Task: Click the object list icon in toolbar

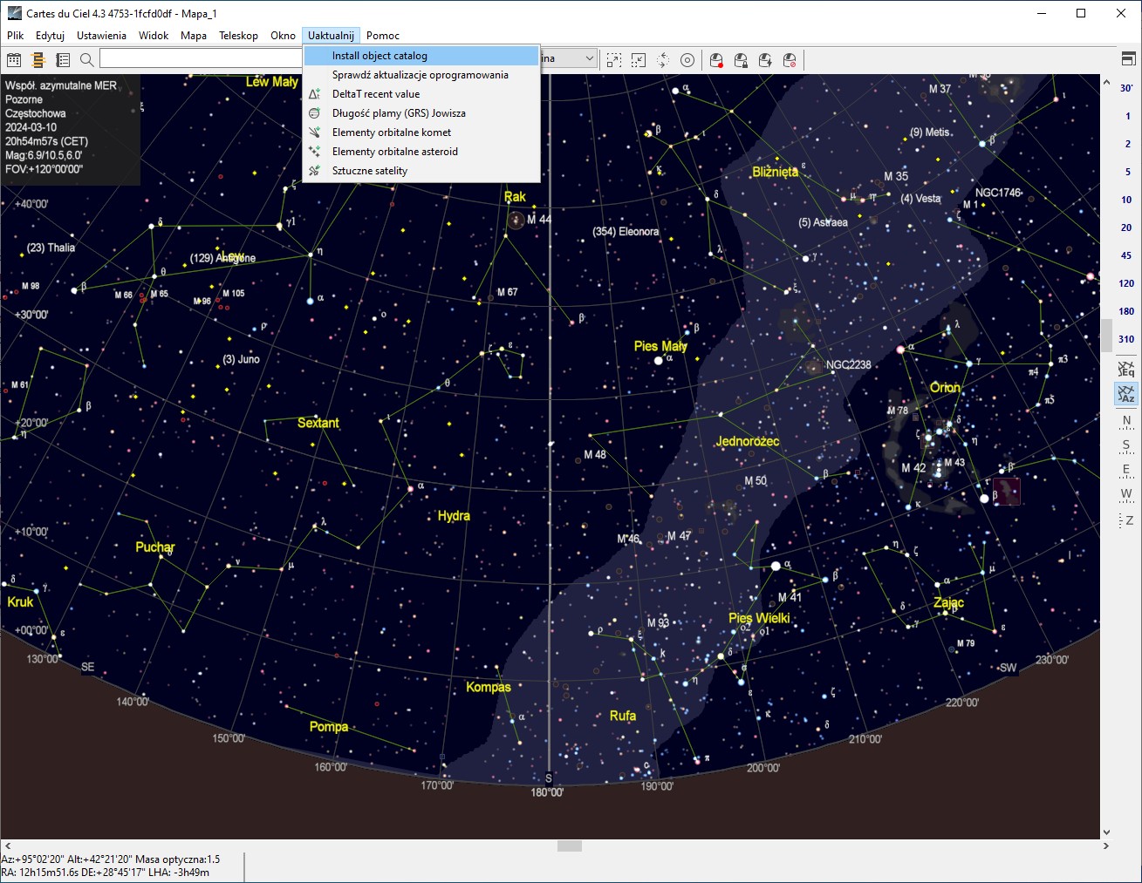Action: pyautogui.click(x=63, y=60)
